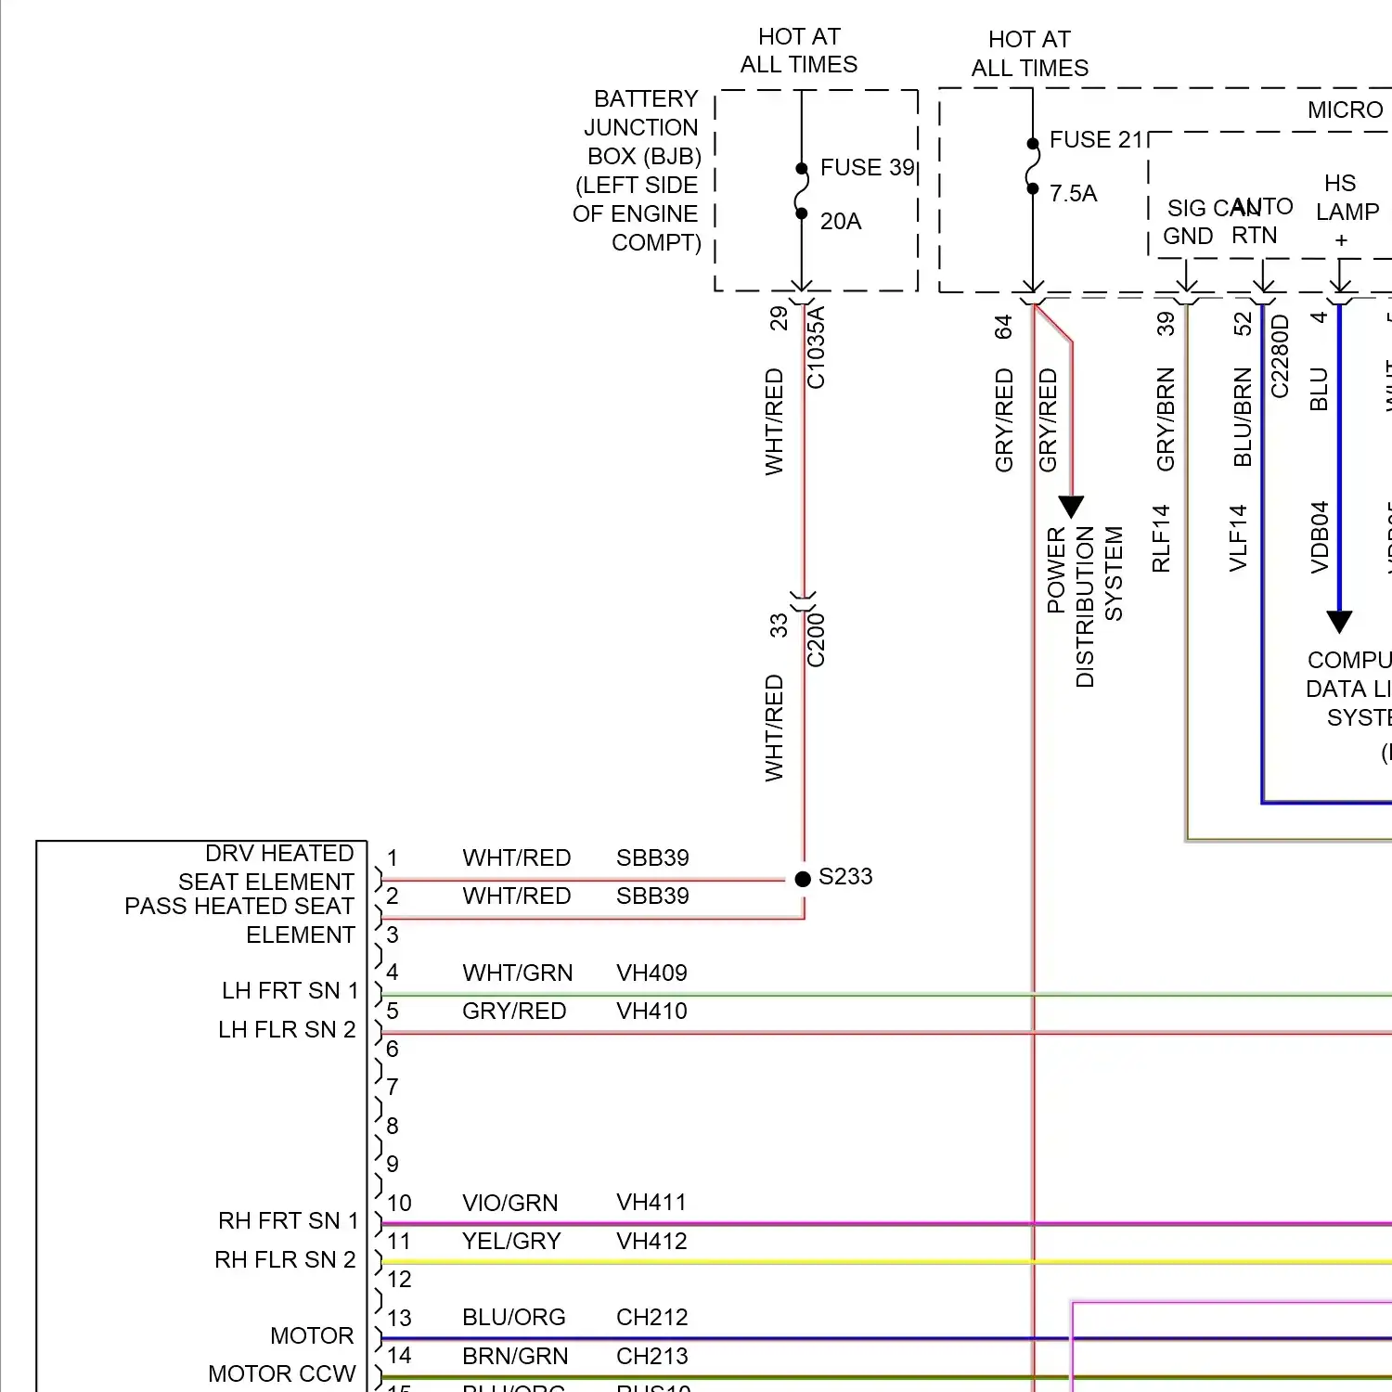Click the LH FRT SN 1 label

pos(290,991)
